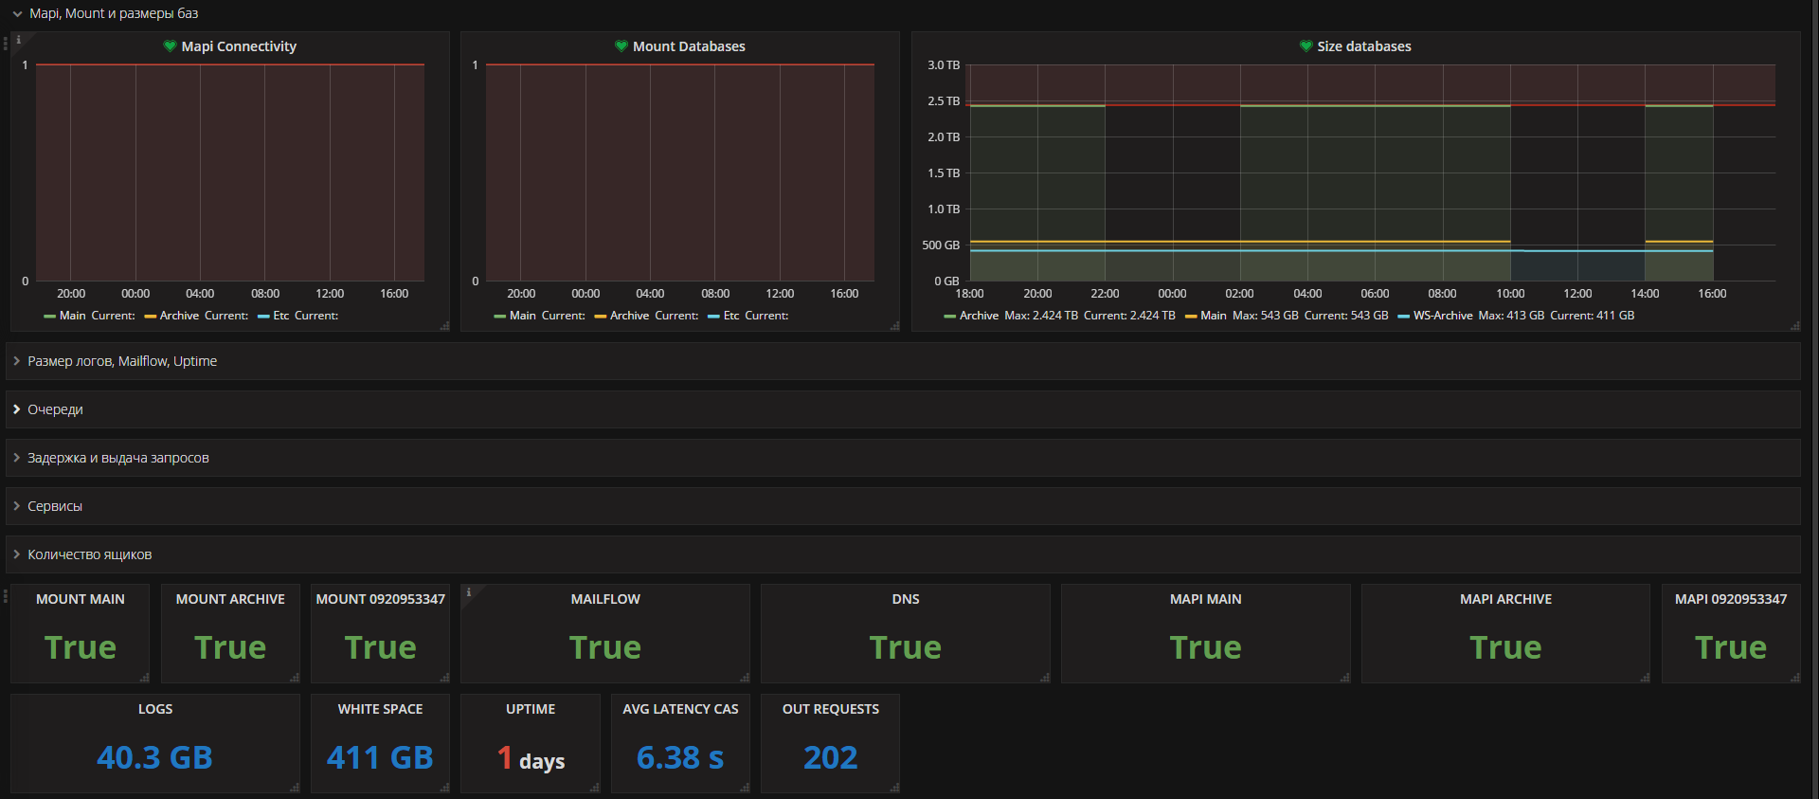
Task: Click green heart icon on Mapi Connectivity
Action: coord(170,46)
